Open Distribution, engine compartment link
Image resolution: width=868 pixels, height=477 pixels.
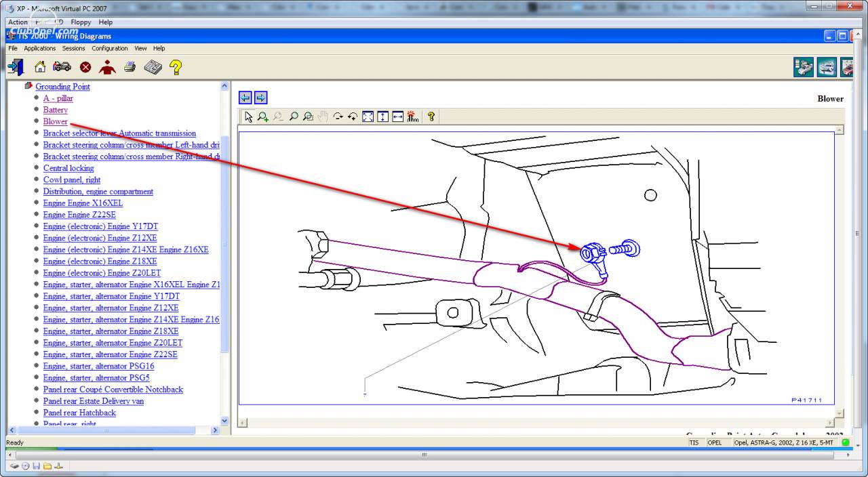pos(98,191)
